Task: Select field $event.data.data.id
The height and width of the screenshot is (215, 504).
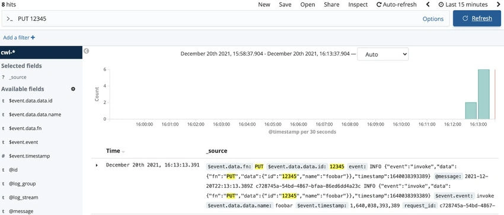Action: [x=30, y=101]
